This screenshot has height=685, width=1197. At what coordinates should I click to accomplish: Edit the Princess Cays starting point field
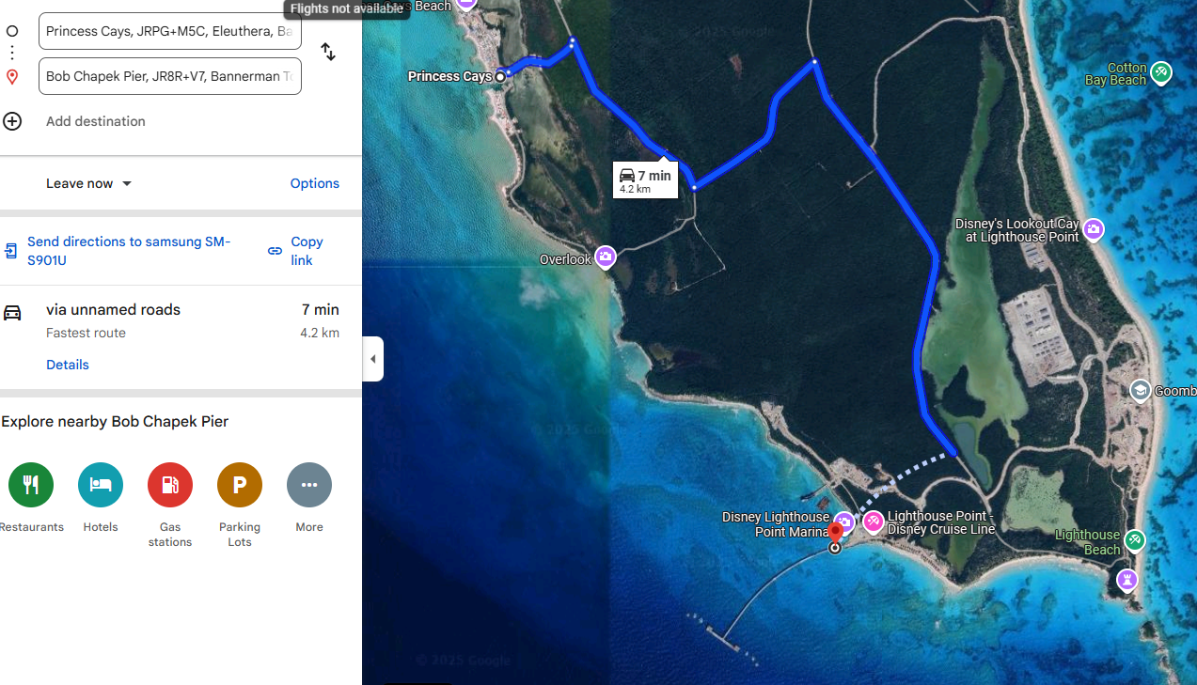tap(169, 31)
